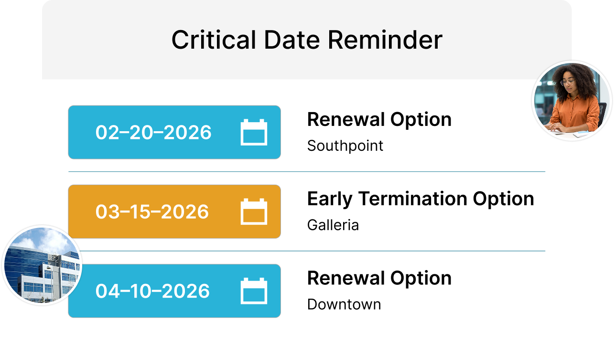Click the 04-10-2026 date text
The image size is (614, 344).
pos(152,291)
